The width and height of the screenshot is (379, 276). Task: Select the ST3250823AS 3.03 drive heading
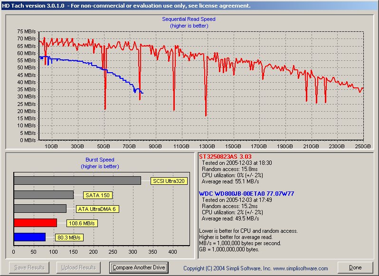pos(225,157)
